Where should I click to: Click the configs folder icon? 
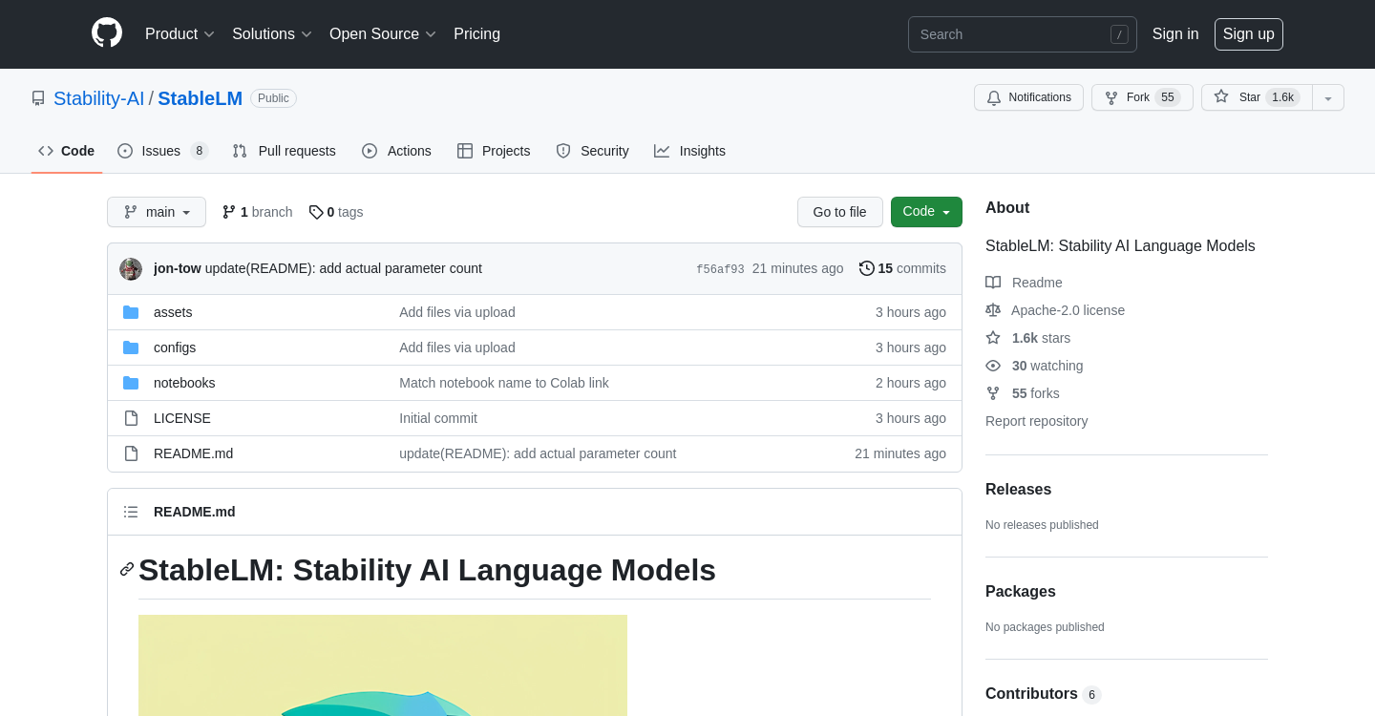131,347
